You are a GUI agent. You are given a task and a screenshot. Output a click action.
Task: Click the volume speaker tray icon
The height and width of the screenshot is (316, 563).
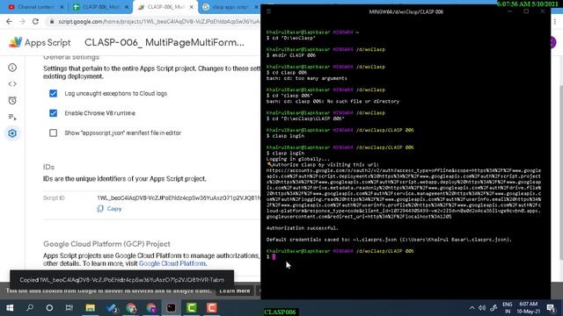point(482,308)
